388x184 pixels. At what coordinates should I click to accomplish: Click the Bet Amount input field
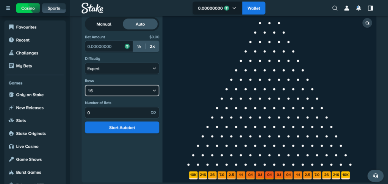coord(109,46)
